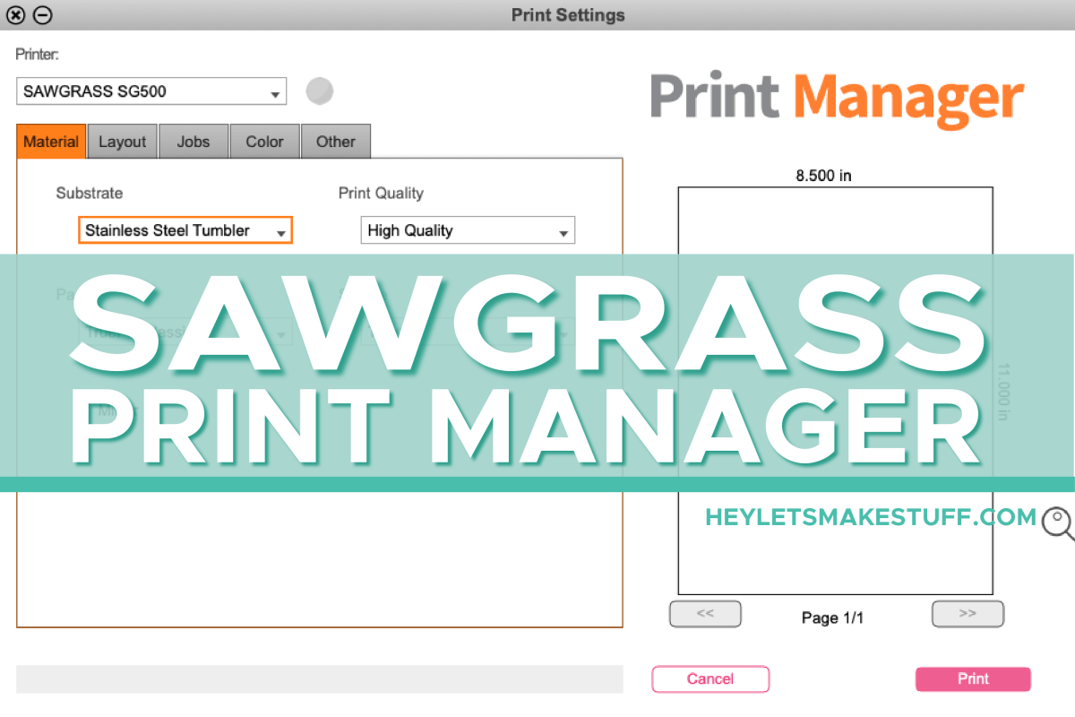Open the Jobs tab
This screenshot has height=717, width=1075.
point(193,142)
